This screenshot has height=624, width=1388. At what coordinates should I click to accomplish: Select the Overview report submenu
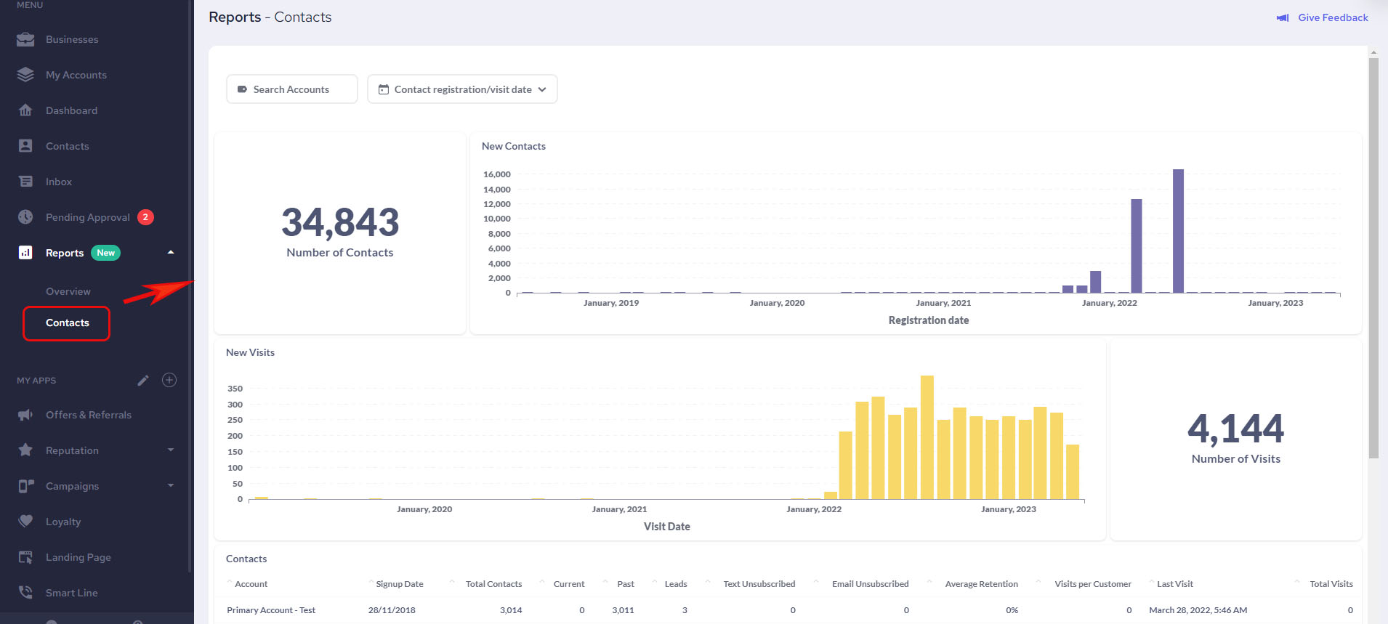click(68, 291)
